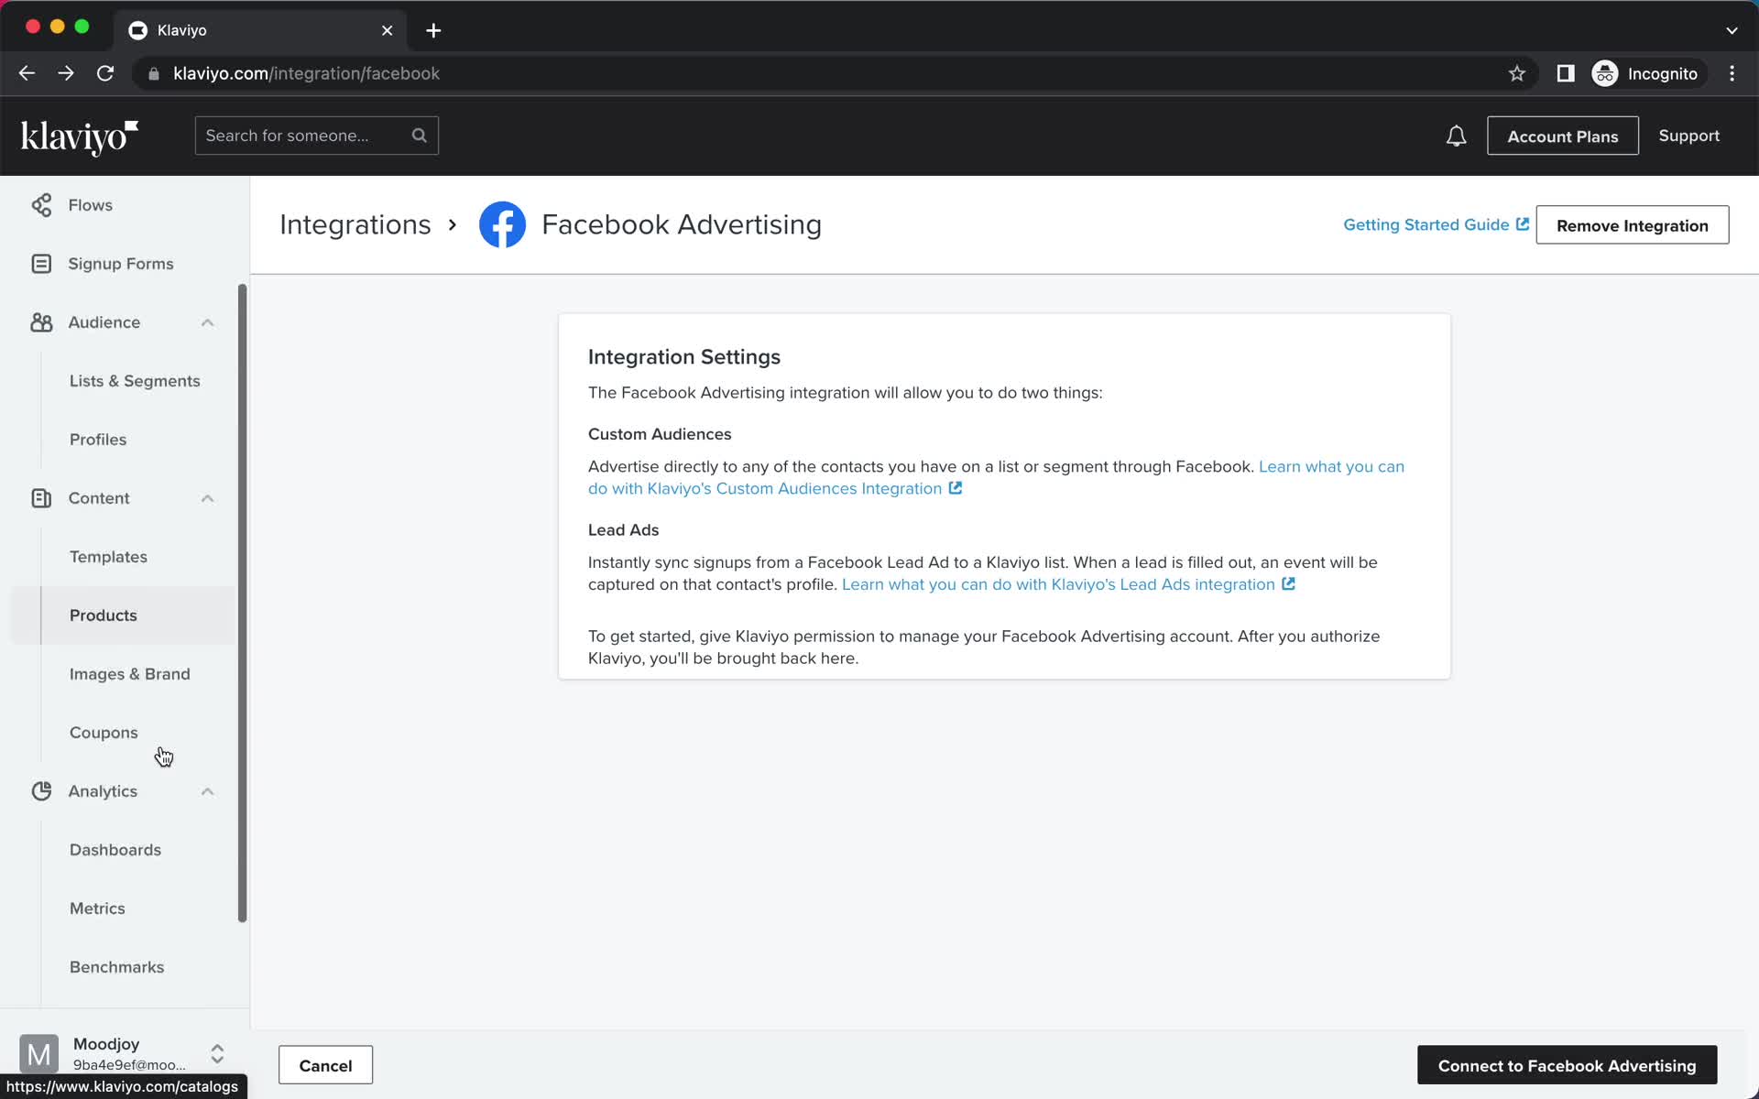Click the external link icon after Custom Audiences Integration
1759x1099 pixels.
pyautogui.click(x=956, y=488)
